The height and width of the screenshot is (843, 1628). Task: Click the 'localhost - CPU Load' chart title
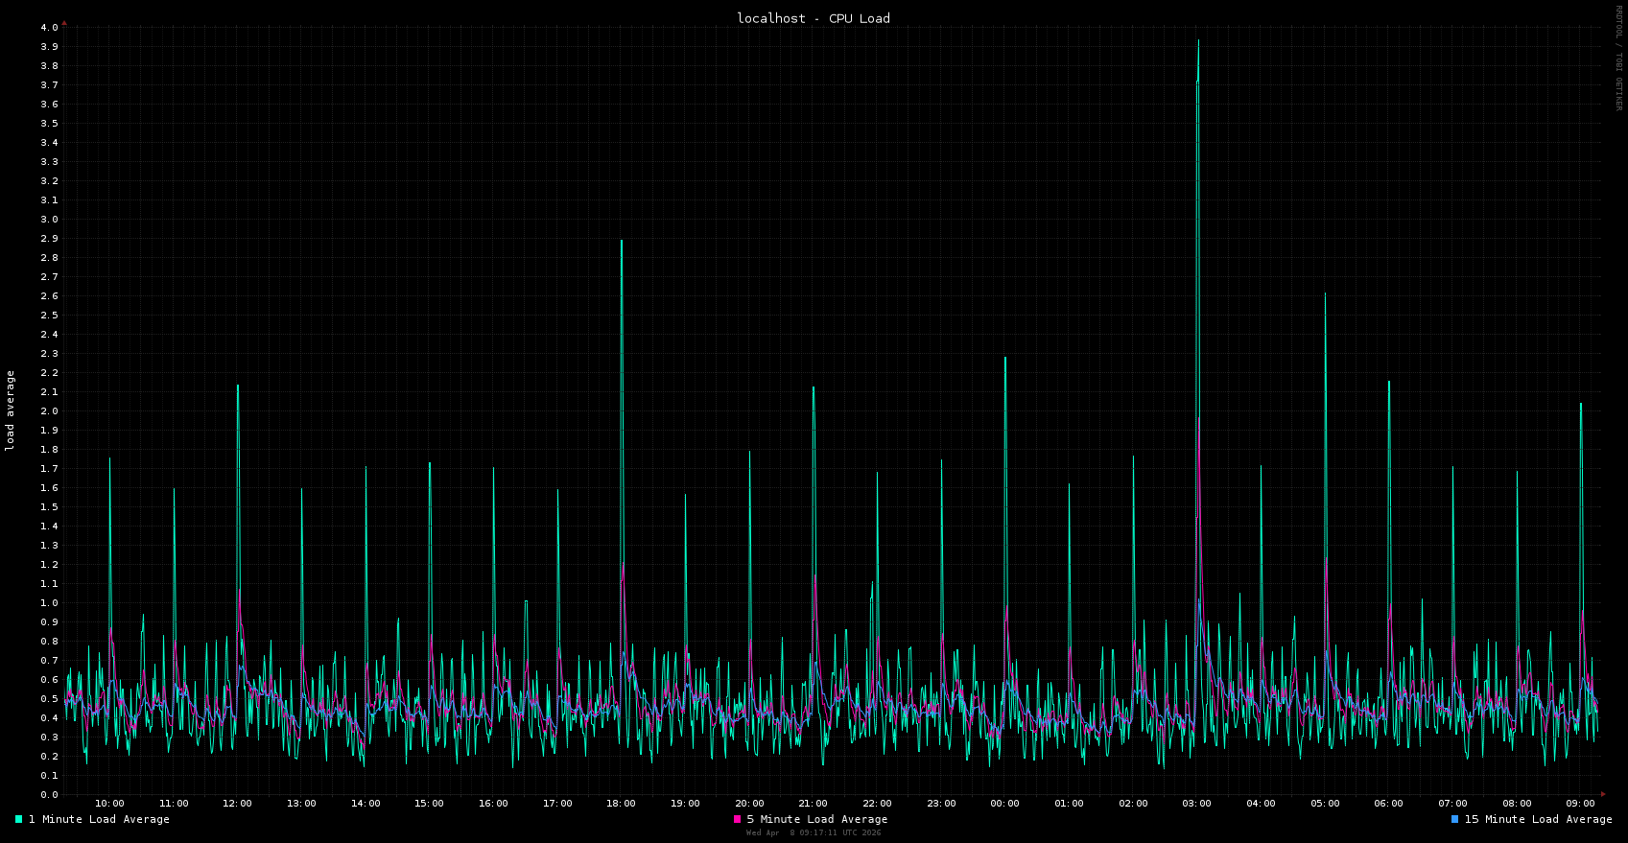click(814, 18)
